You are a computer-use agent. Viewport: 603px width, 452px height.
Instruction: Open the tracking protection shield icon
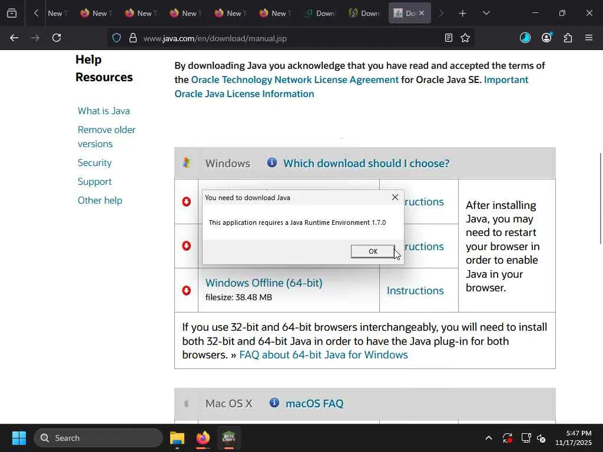(x=117, y=38)
